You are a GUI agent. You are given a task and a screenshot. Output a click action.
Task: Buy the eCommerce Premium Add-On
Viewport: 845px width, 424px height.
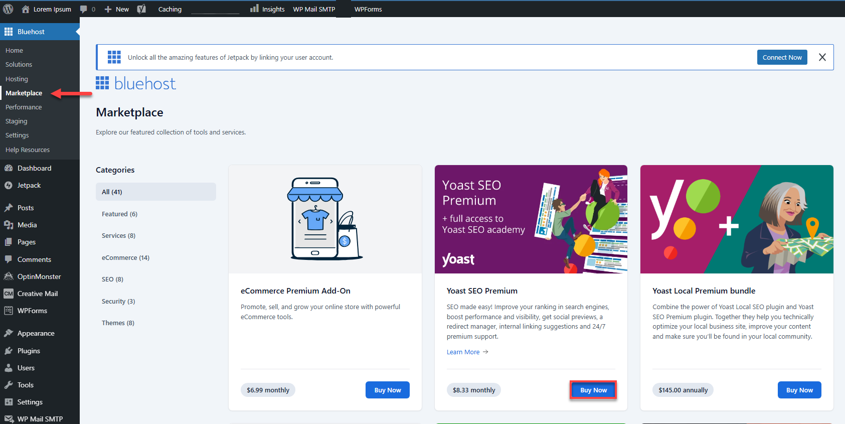(388, 390)
